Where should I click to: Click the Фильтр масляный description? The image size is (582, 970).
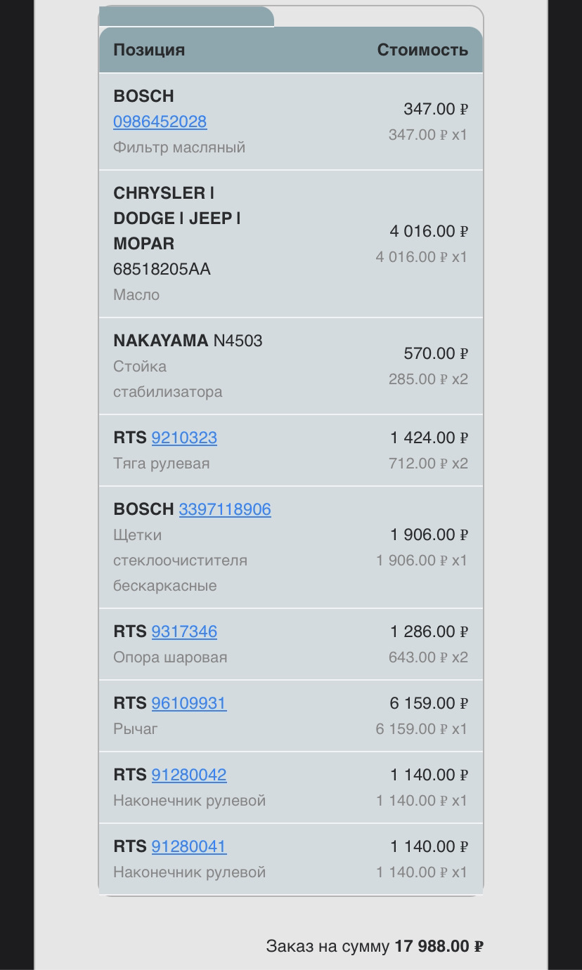(179, 148)
